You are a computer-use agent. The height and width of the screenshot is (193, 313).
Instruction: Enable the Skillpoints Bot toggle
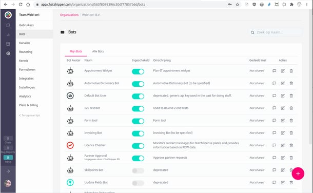click(x=138, y=170)
